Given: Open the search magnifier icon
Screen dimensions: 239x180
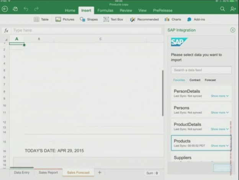Looking at the screenshot, I should tap(223, 9).
